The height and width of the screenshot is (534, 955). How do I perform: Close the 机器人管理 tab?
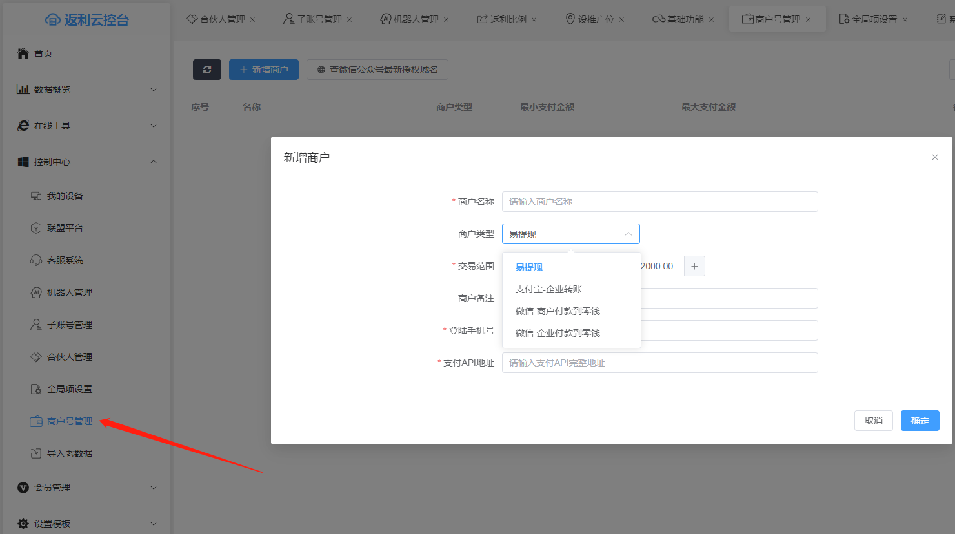pos(446,19)
